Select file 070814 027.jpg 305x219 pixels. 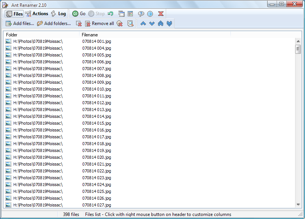pyautogui.click(x=96, y=205)
